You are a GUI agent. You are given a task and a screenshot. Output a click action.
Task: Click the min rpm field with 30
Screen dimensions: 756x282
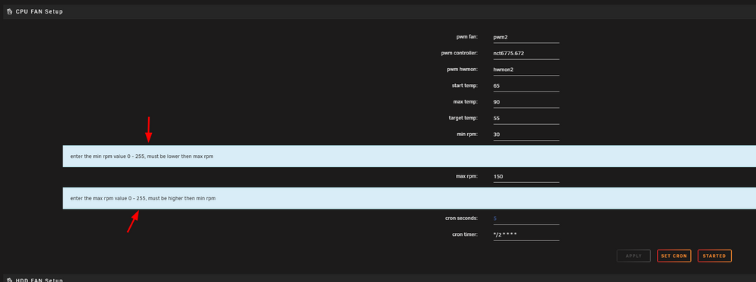[x=526, y=135]
